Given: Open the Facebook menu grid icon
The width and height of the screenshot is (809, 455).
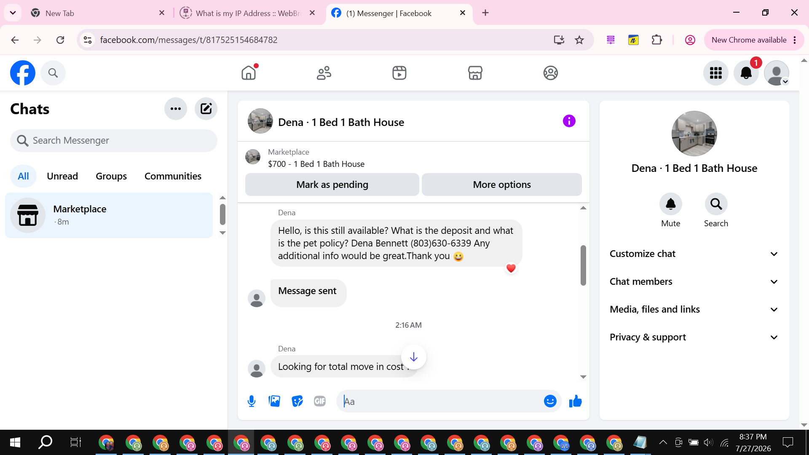Looking at the screenshot, I should 716,73.
